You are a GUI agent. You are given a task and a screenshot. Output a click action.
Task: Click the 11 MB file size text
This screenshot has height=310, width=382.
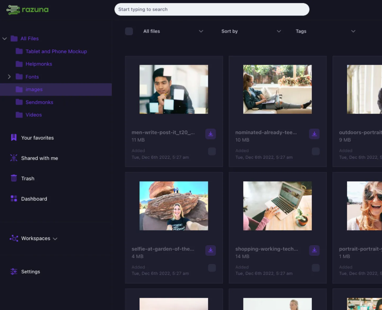138,140
